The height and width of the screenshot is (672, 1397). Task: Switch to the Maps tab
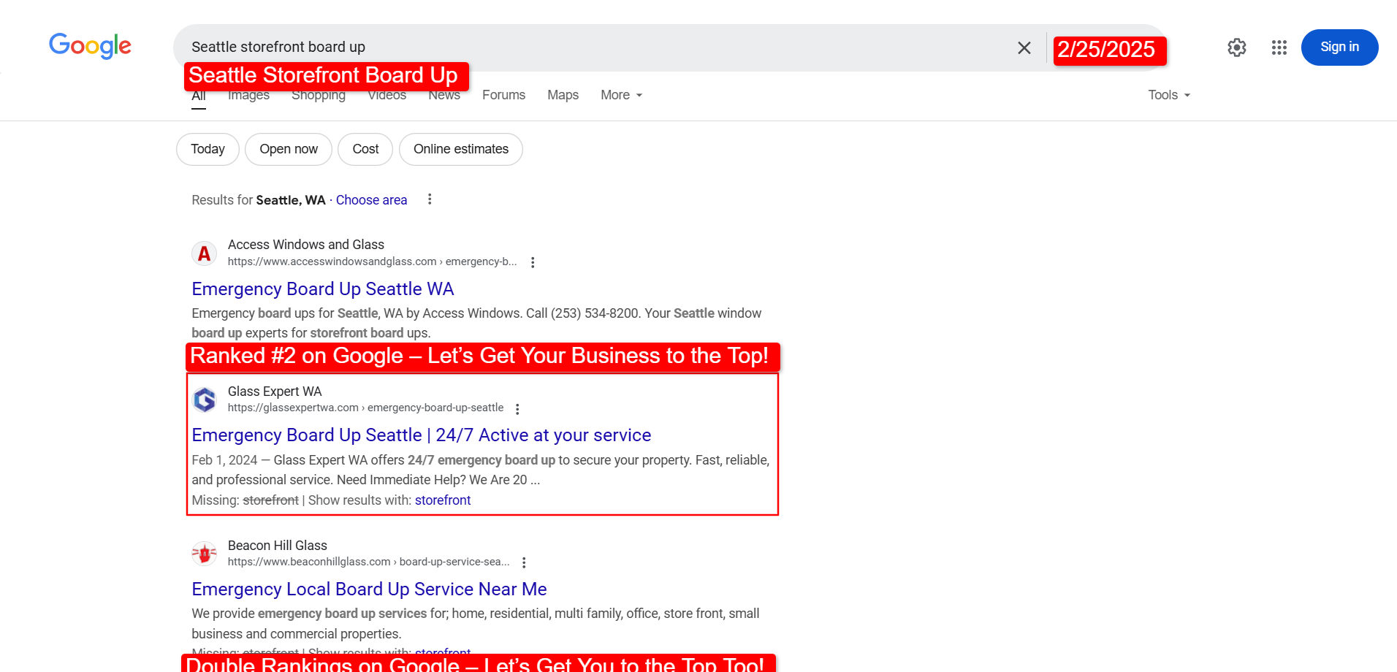[x=563, y=95]
